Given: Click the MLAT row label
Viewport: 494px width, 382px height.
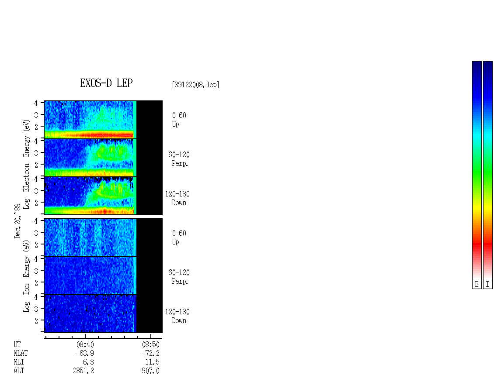Looking at the screenshot, I should (21, 353).
